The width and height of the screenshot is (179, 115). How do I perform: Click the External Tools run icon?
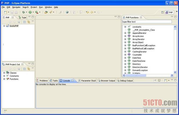click(37, 12)
